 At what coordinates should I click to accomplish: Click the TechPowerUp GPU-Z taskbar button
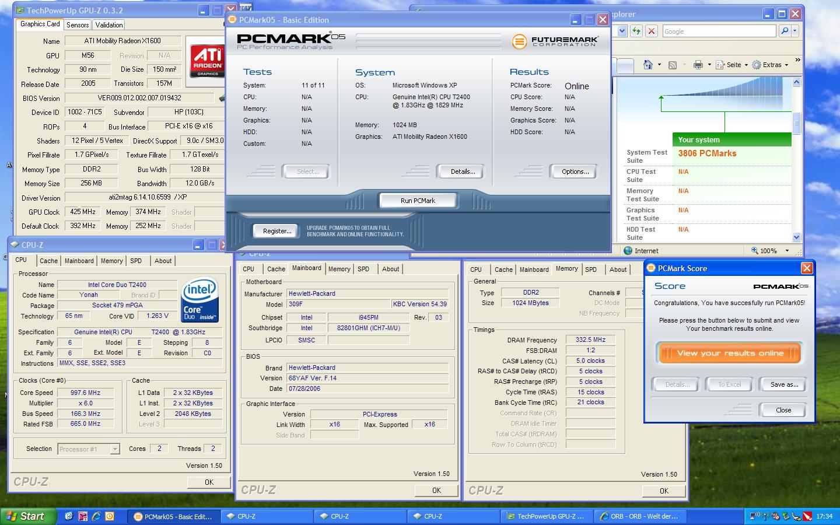coord(548,516)
